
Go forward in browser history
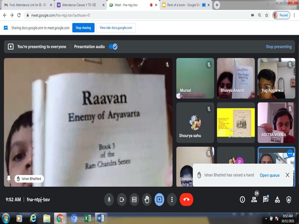tap(12, 15)
